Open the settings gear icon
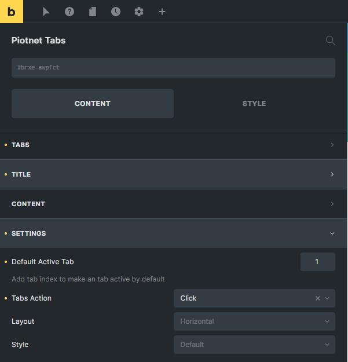Image resolution: width=348 pixels, height=362 pixels. tap(139, 12)
